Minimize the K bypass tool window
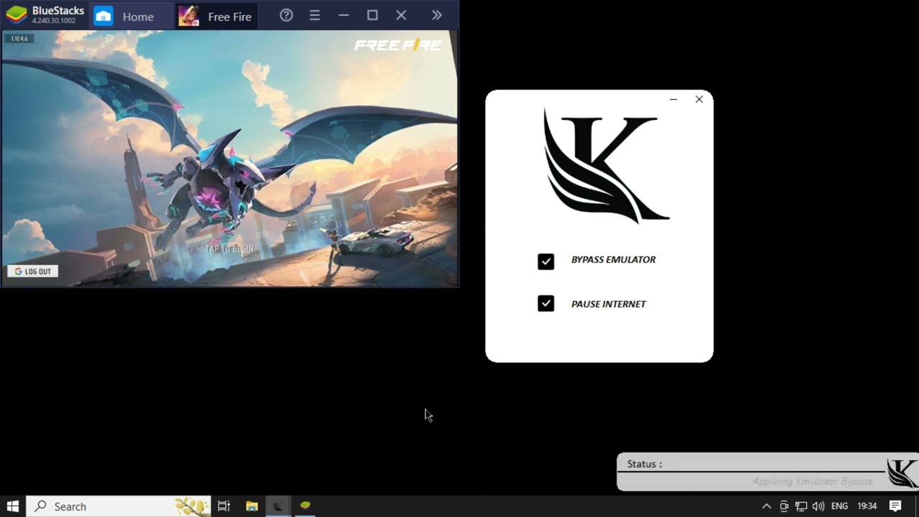The image size is (919, 517). point(673,99)
